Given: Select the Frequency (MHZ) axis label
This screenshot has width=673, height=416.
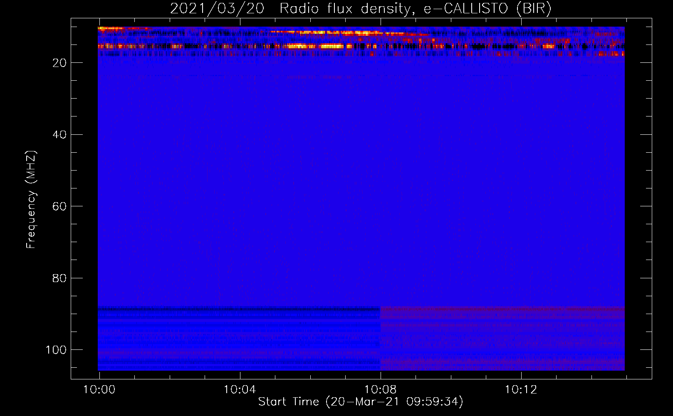Looking at the screenshot, I should pos(31,200).
